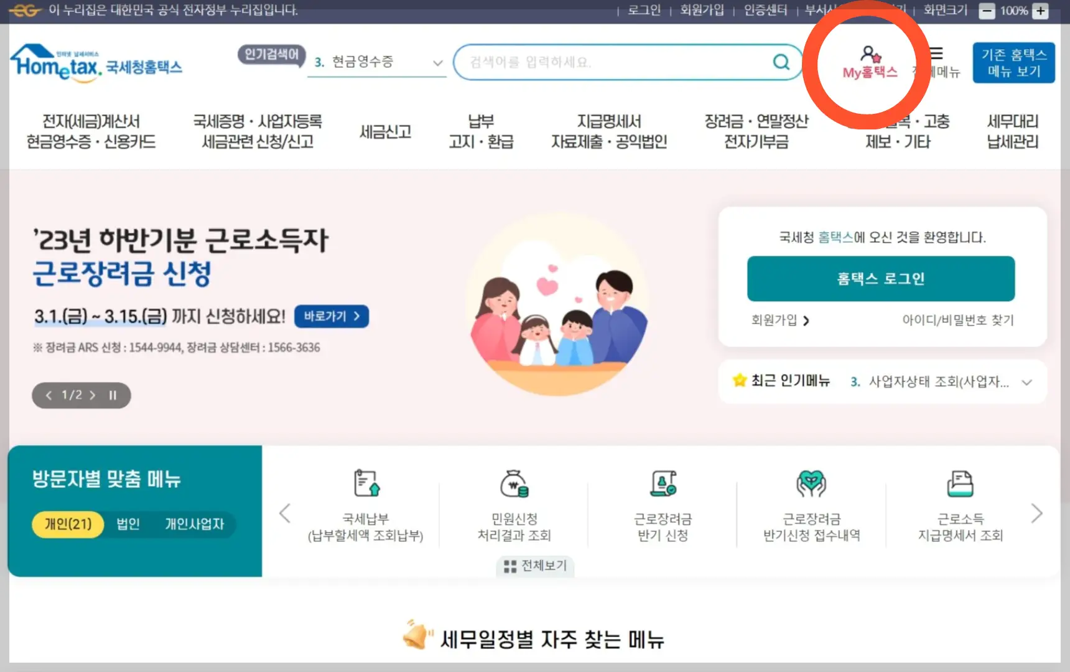
Task: Open the 인기검색어 dropdown
Action: tap(437, 62)
